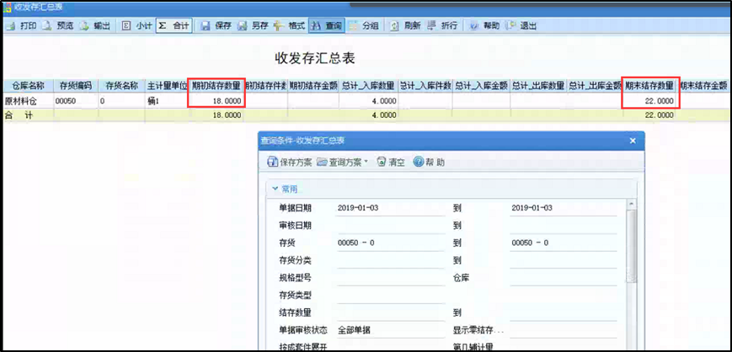Click 18.0000 in the 原材料仓 row
Viewport: 732px width, 352px height.
click(x=227, y=101)
